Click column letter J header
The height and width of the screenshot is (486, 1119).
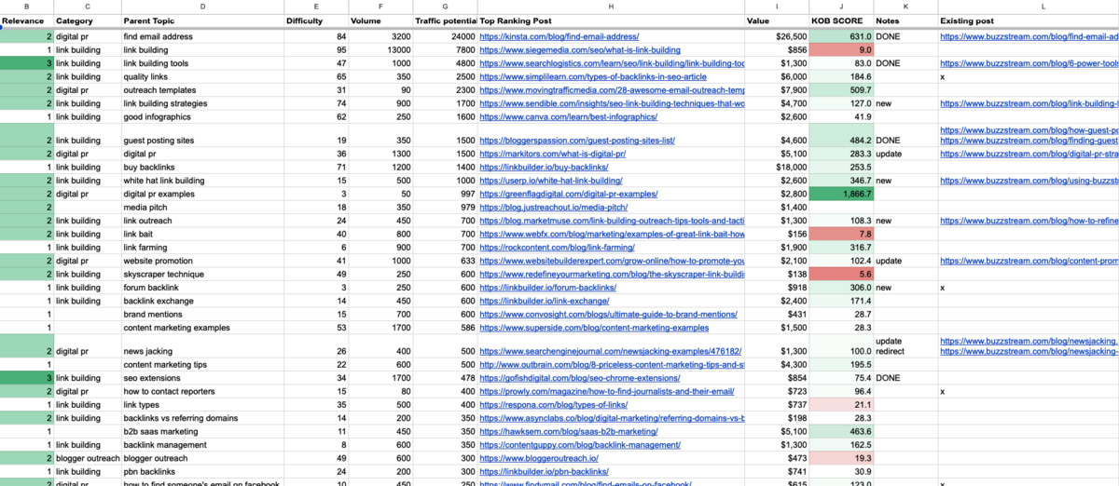coord(841,7)
